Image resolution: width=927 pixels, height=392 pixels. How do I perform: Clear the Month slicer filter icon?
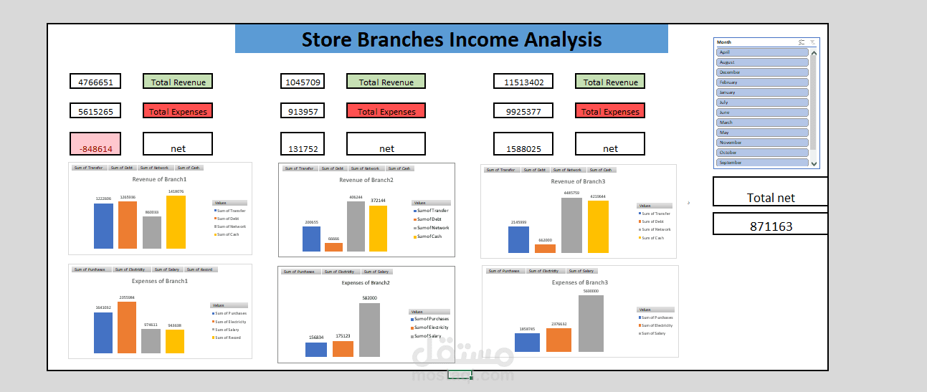pos(812,42)
